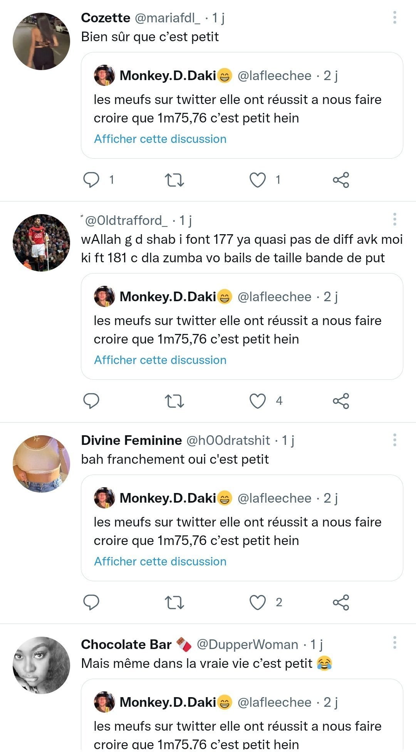
Task: Click "Afficher cette discussion" under Cozette's tweet
Action: click(x=160, y=139)
